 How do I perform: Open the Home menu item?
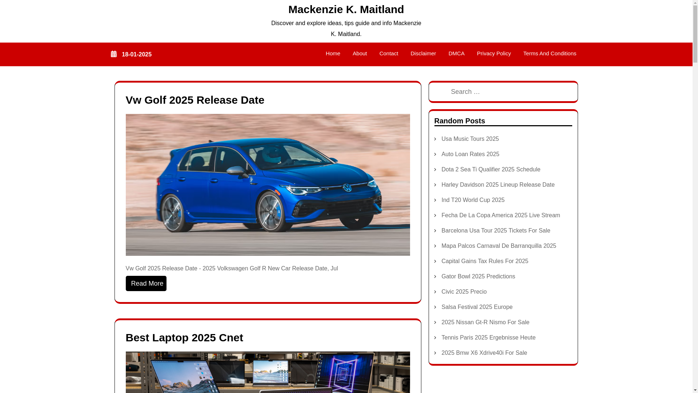tap(333, 53)
